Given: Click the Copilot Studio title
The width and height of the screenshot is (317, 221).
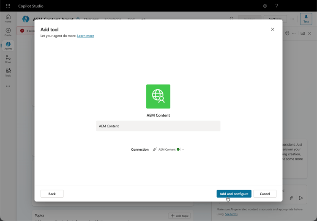Looking at the screenshot, I should tap(31, 6).
